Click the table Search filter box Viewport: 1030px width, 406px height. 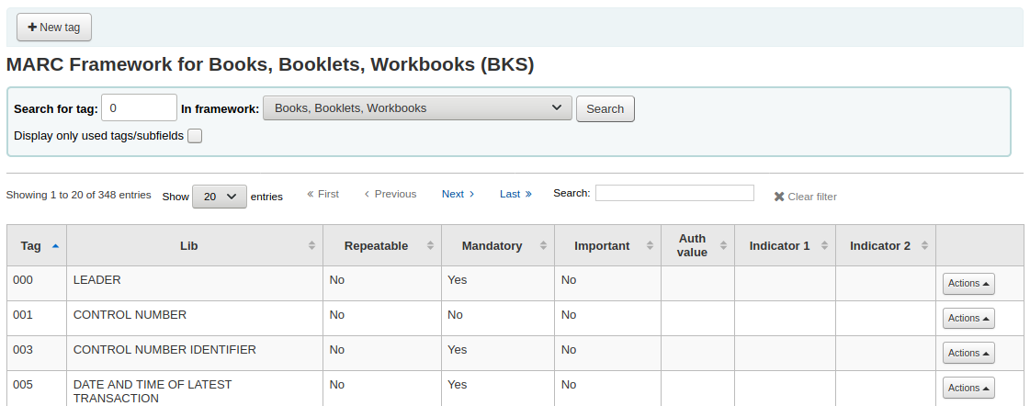(674, 193)
